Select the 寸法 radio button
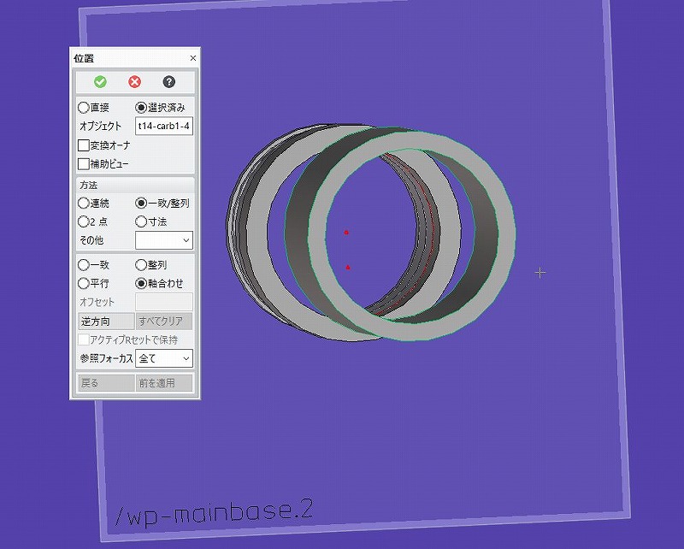Viewport: 684px width, 549px height. [141, 221]
